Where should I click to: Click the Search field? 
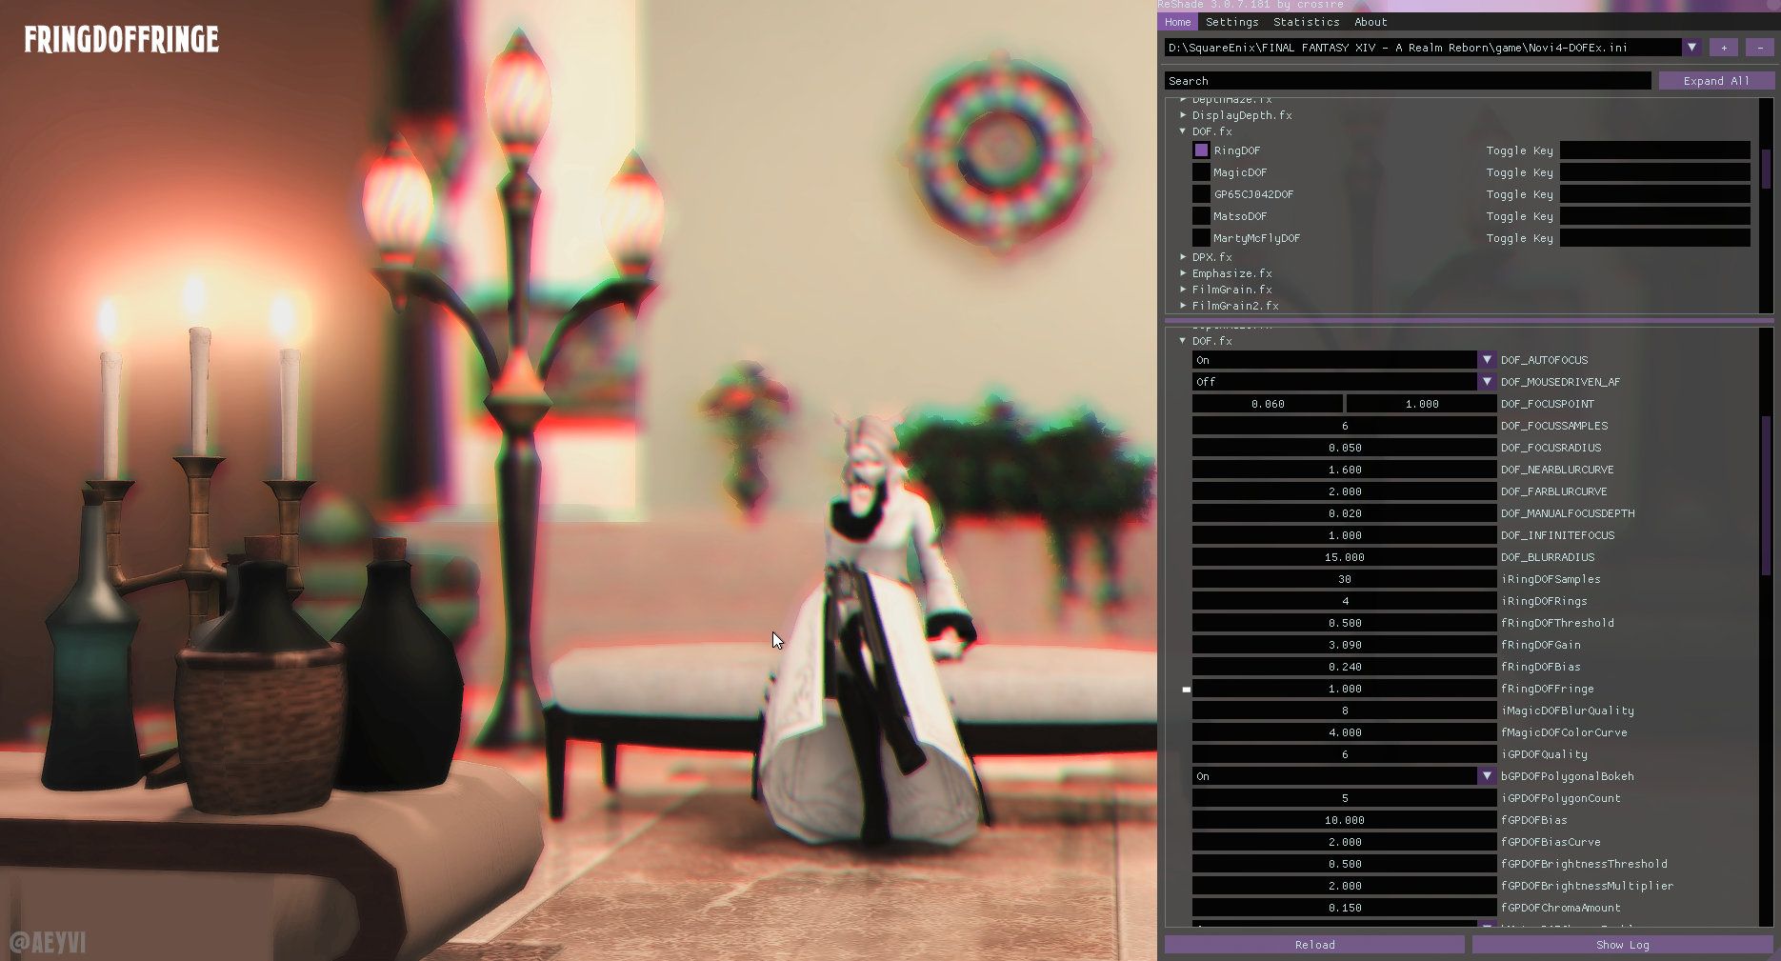[x=1408, y=81]
